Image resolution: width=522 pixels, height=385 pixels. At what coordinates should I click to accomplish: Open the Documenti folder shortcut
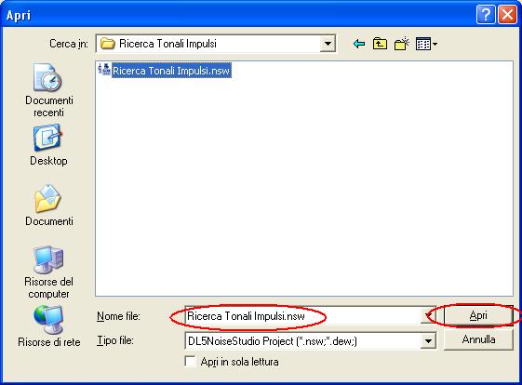(x=48, y=205)
